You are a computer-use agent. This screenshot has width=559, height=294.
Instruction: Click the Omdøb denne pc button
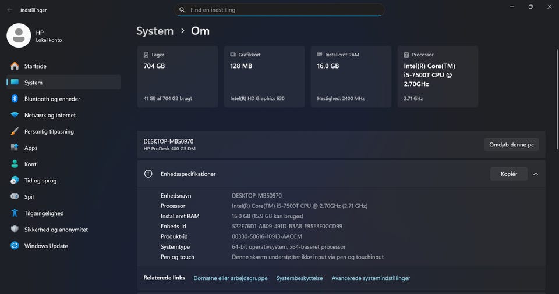coord(511,145)
